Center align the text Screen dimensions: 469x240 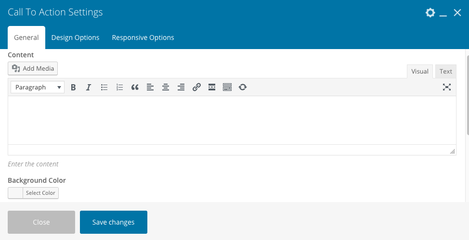point(166,87)
